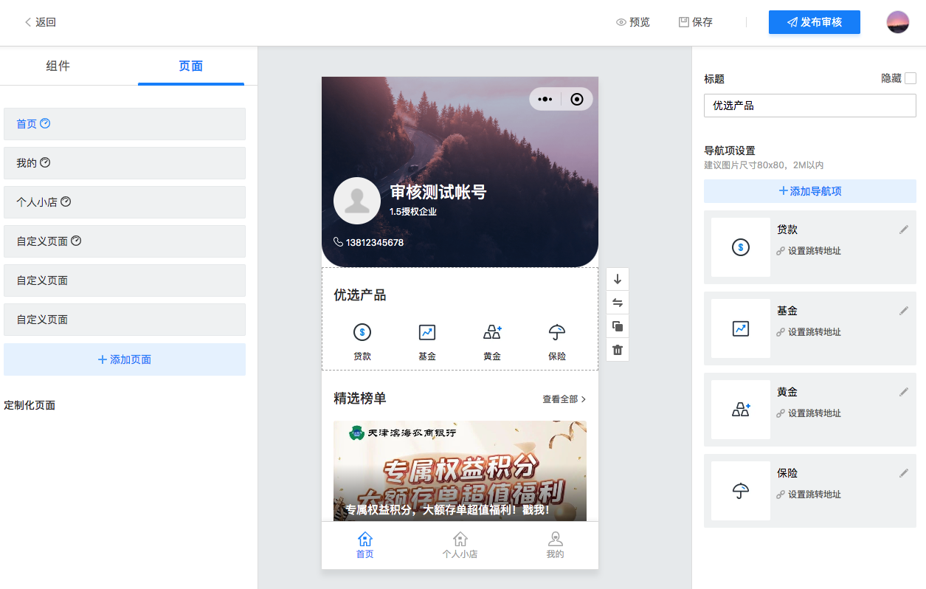Click the 预览 preview button
This screenshot has height=589, width=926.
click(633, 22)
